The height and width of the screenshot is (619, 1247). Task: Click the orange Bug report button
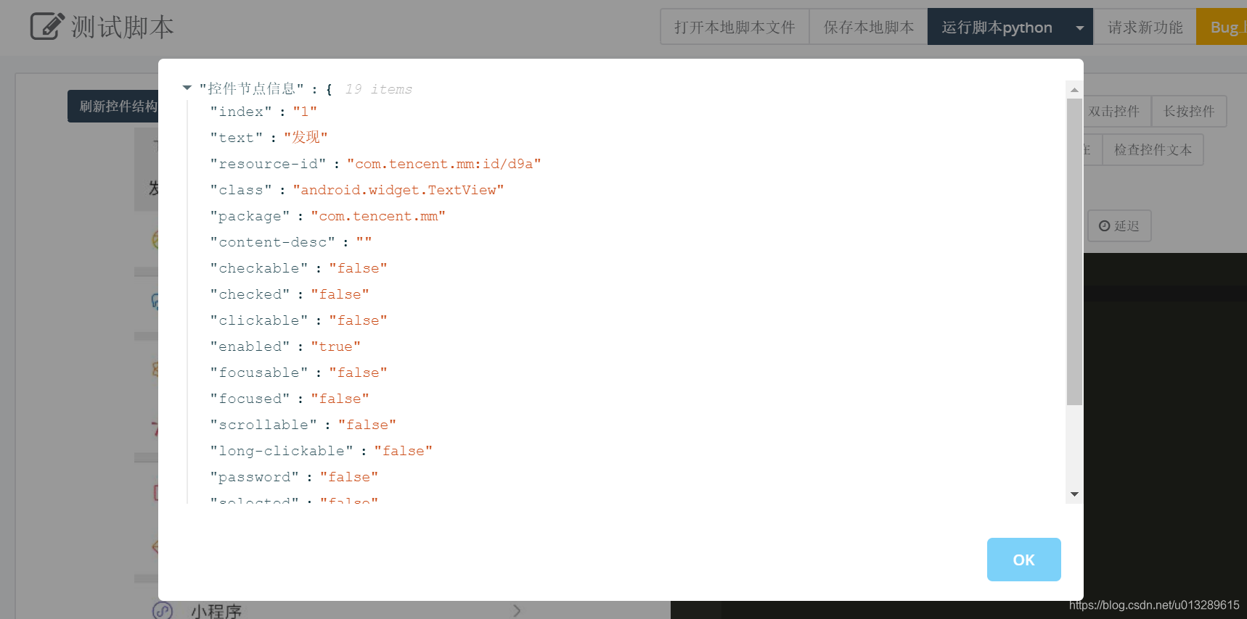click(1222, 28)
